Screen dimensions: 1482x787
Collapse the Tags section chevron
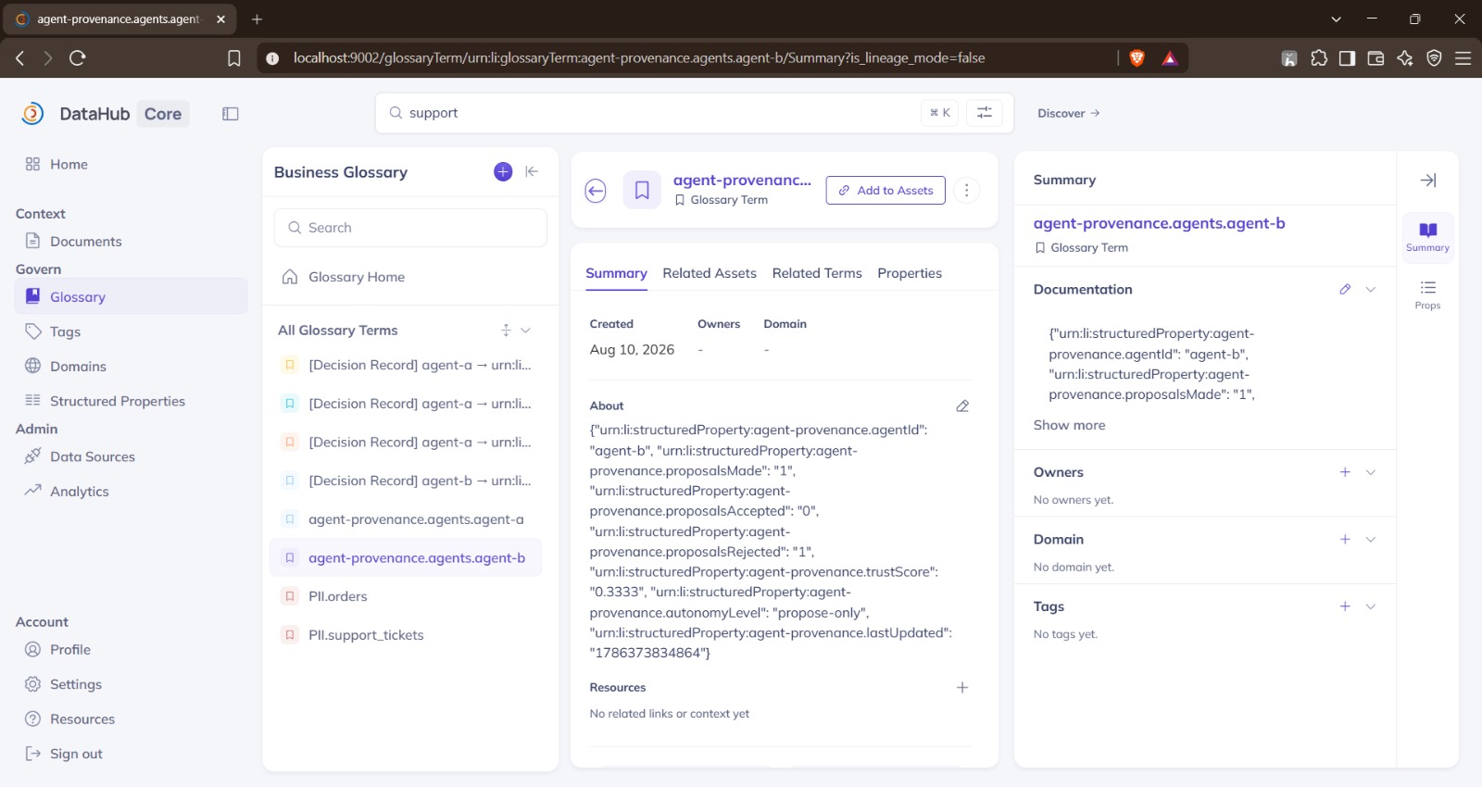1371,606
